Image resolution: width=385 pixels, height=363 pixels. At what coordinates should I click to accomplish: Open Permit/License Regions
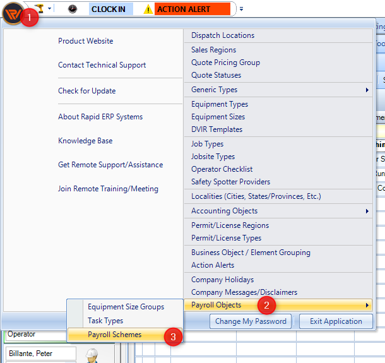tap(278, 225)
